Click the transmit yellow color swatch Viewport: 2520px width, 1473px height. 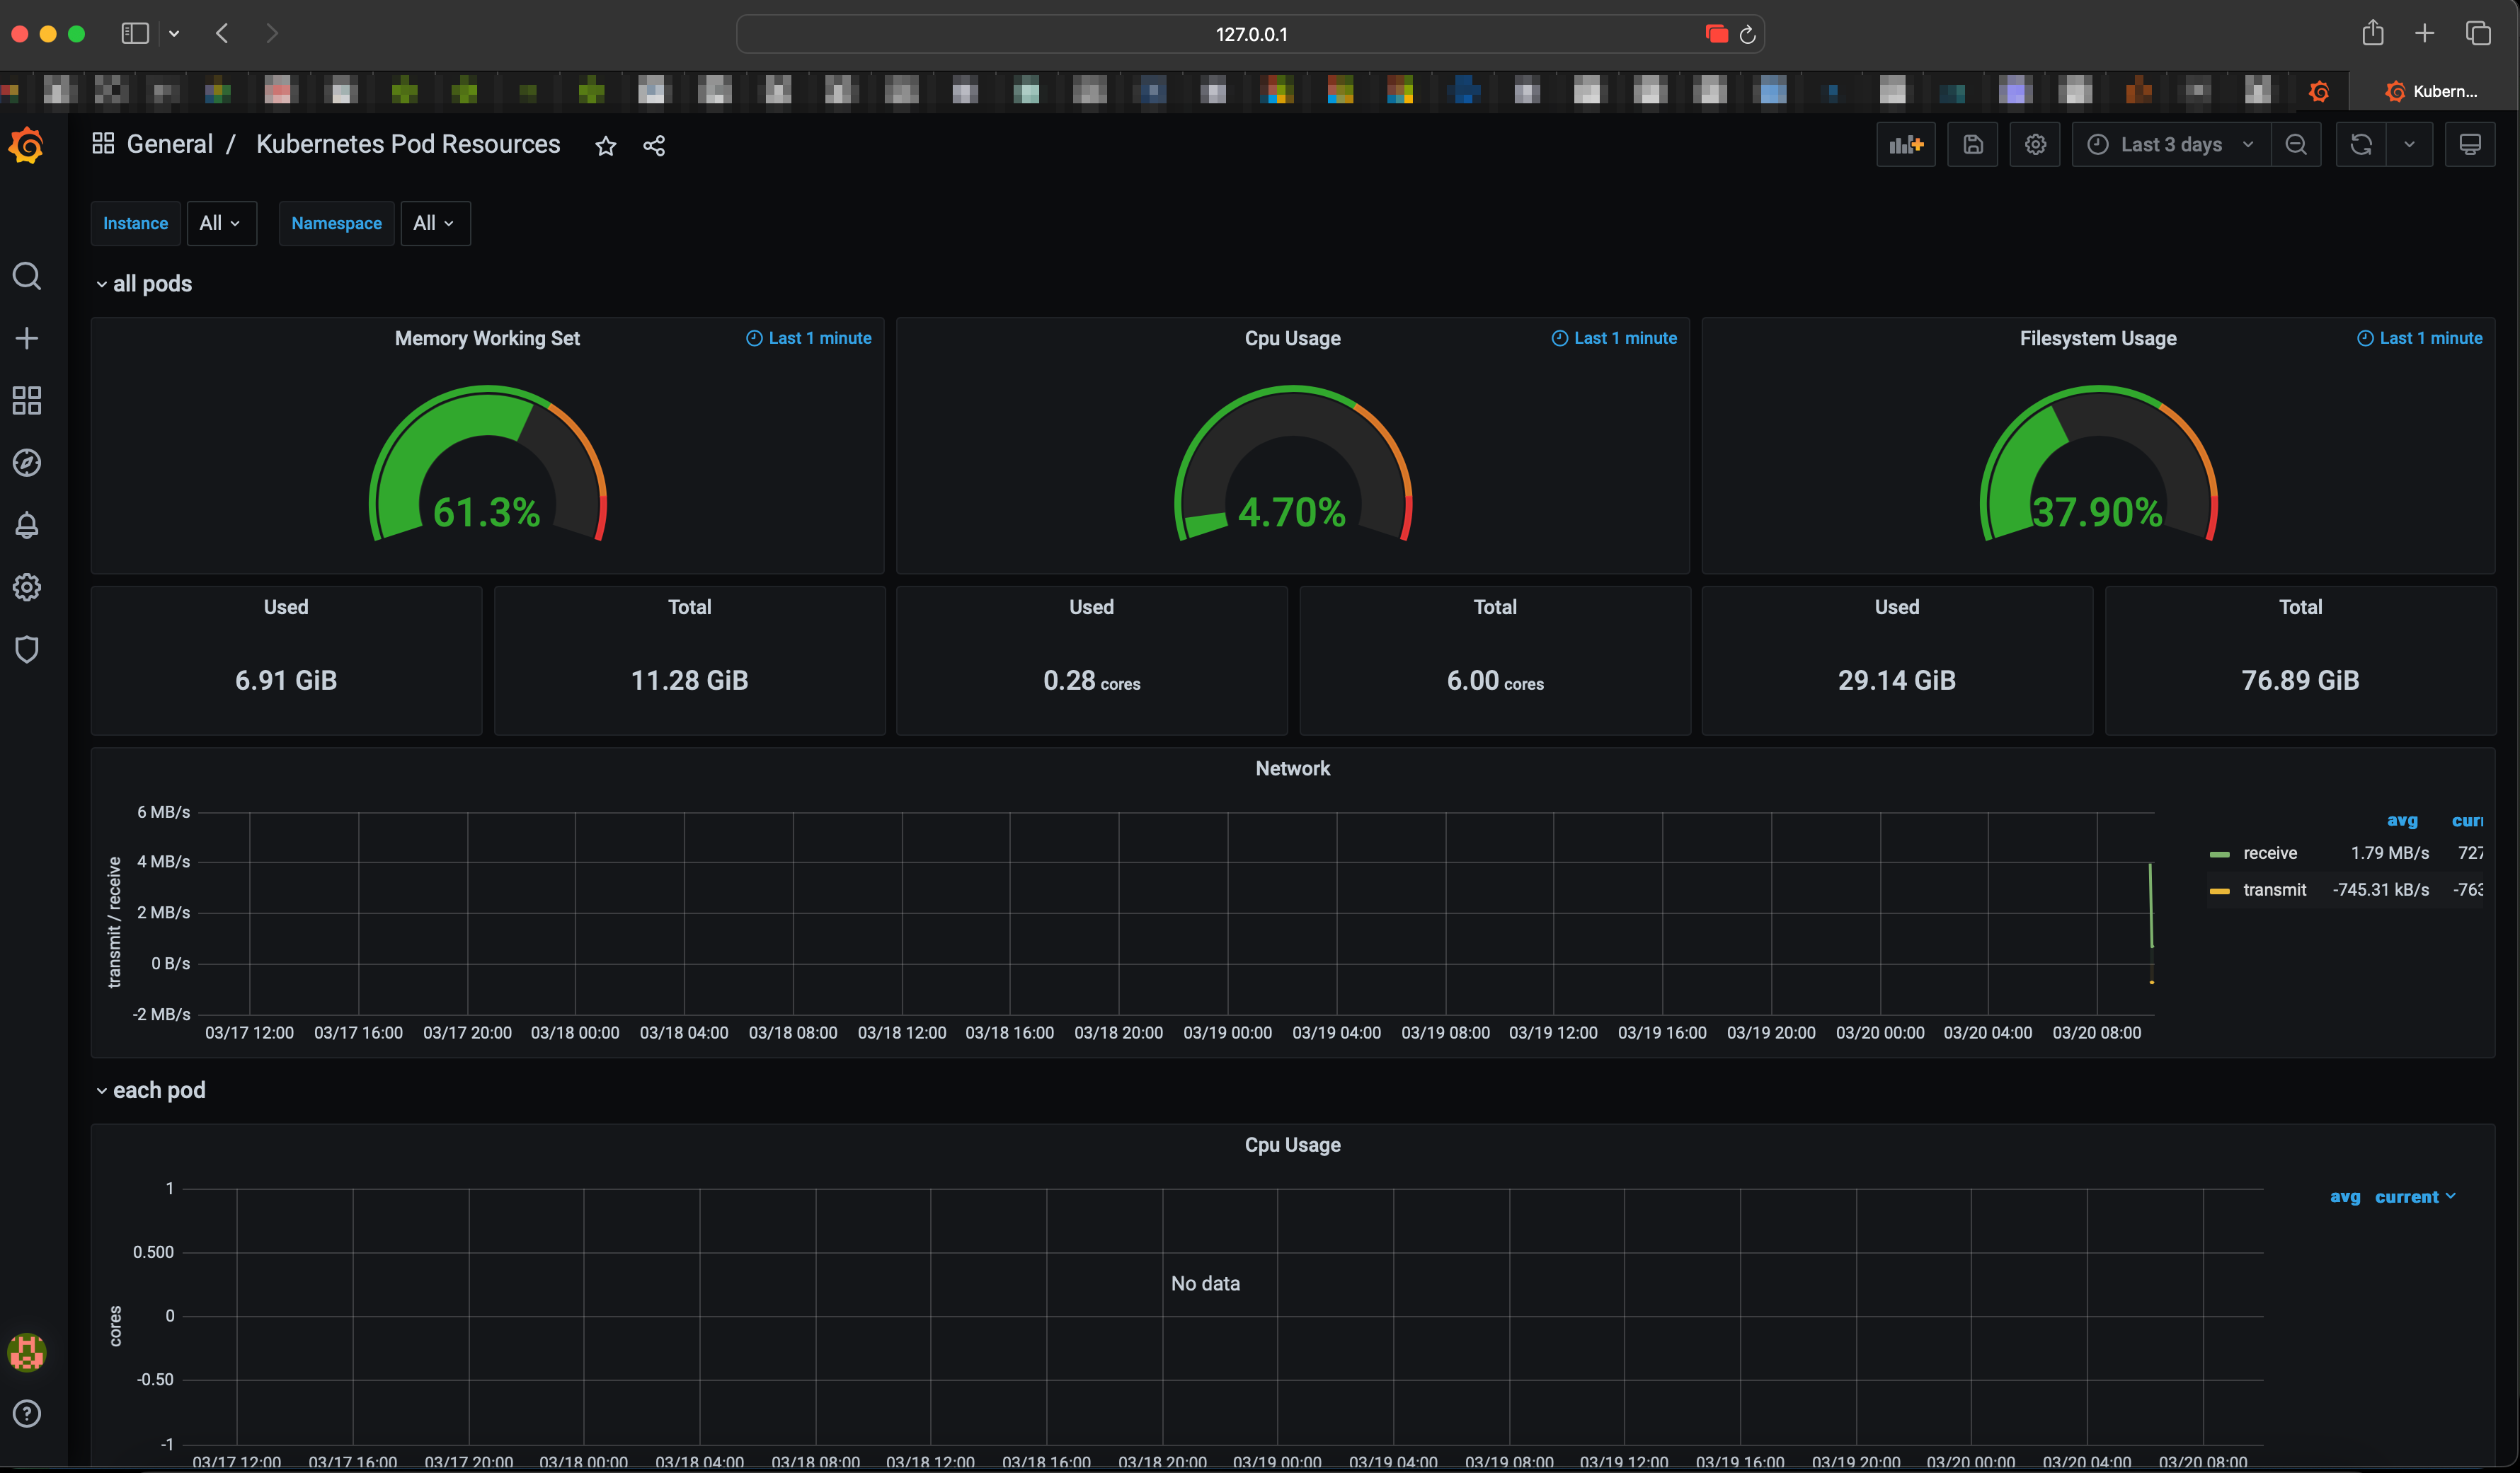click(2219, 891)
